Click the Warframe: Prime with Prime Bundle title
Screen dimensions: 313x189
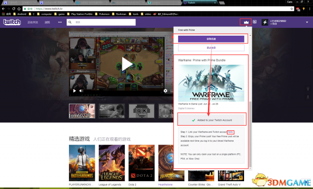tap(201, 60)
